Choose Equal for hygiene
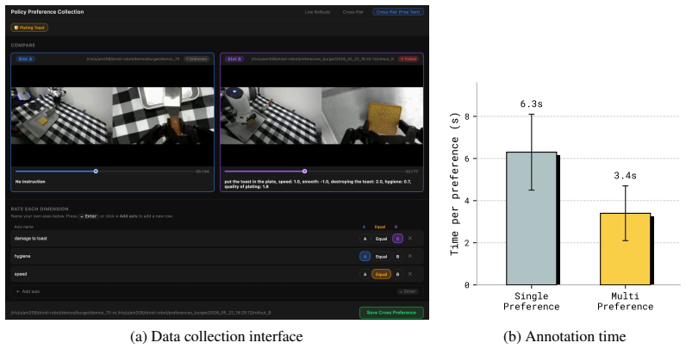686x349 pixels. 381,257
